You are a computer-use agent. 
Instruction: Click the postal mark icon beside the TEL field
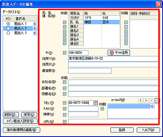(x=96, y=103)
